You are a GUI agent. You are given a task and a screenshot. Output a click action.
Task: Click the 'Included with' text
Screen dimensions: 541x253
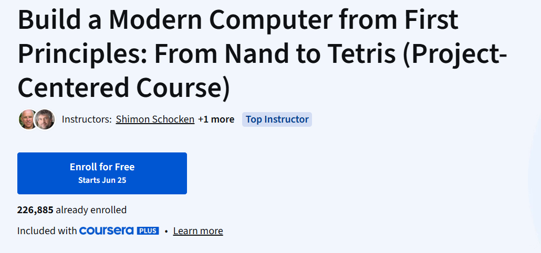coord(47,231)
